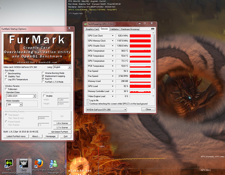Enable Log GPU Temperature checkbox
Screen dimensions: 225x175
coord(6,79)
